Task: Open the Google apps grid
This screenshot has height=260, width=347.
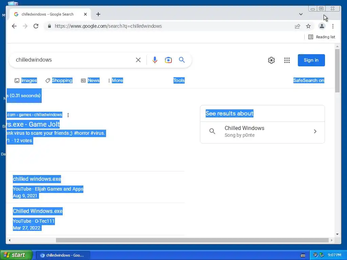Action: 287,60
